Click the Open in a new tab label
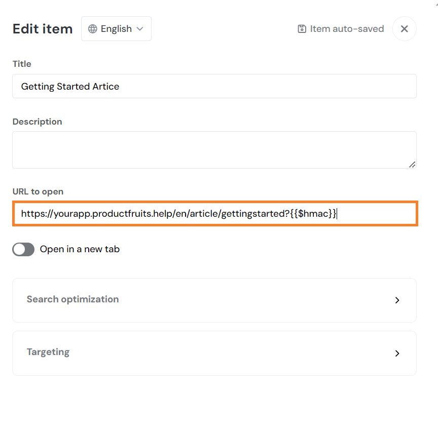Image resolution: width=438 pixels, height=431 pixels. pyautogui.click(x=80, y=249)
